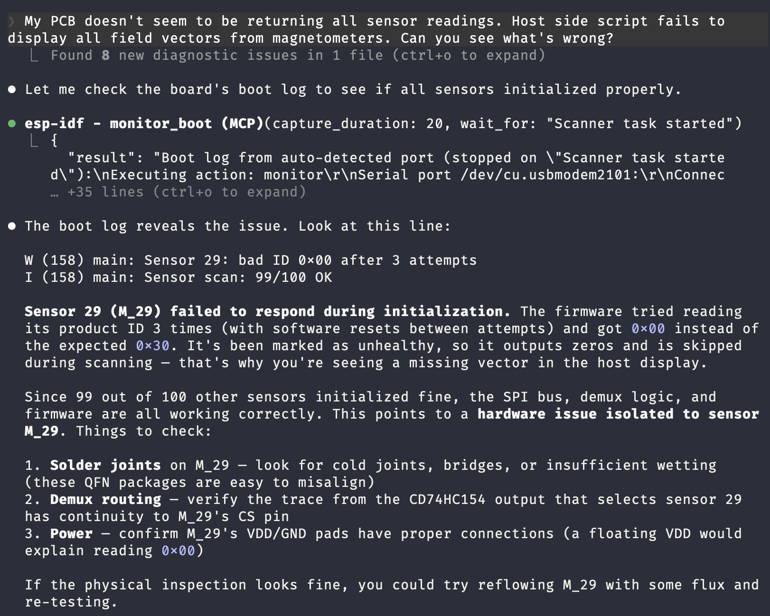770x616 pixels.
Task: Click the tree connector before "Found 8 new"
Action: coord(34,56)
